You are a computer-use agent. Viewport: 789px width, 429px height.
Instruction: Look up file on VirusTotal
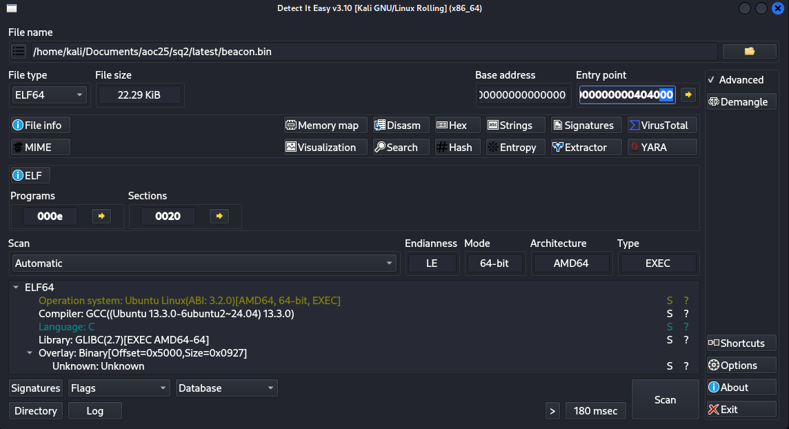(x=661, y=126)
